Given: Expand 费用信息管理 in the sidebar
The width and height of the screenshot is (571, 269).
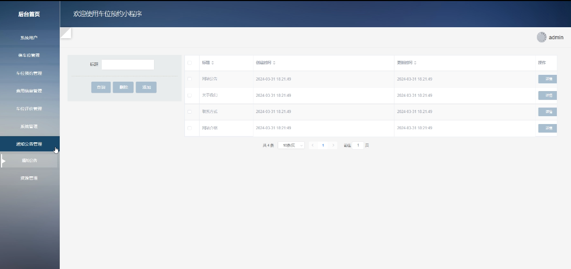Looking at the screenshot, I should point(29,91).
